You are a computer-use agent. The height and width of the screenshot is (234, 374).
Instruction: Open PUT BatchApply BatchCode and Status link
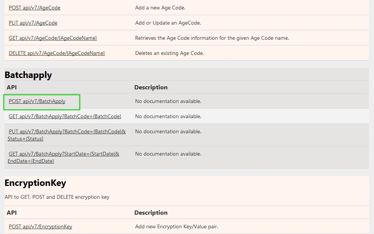tap(66, 135)
